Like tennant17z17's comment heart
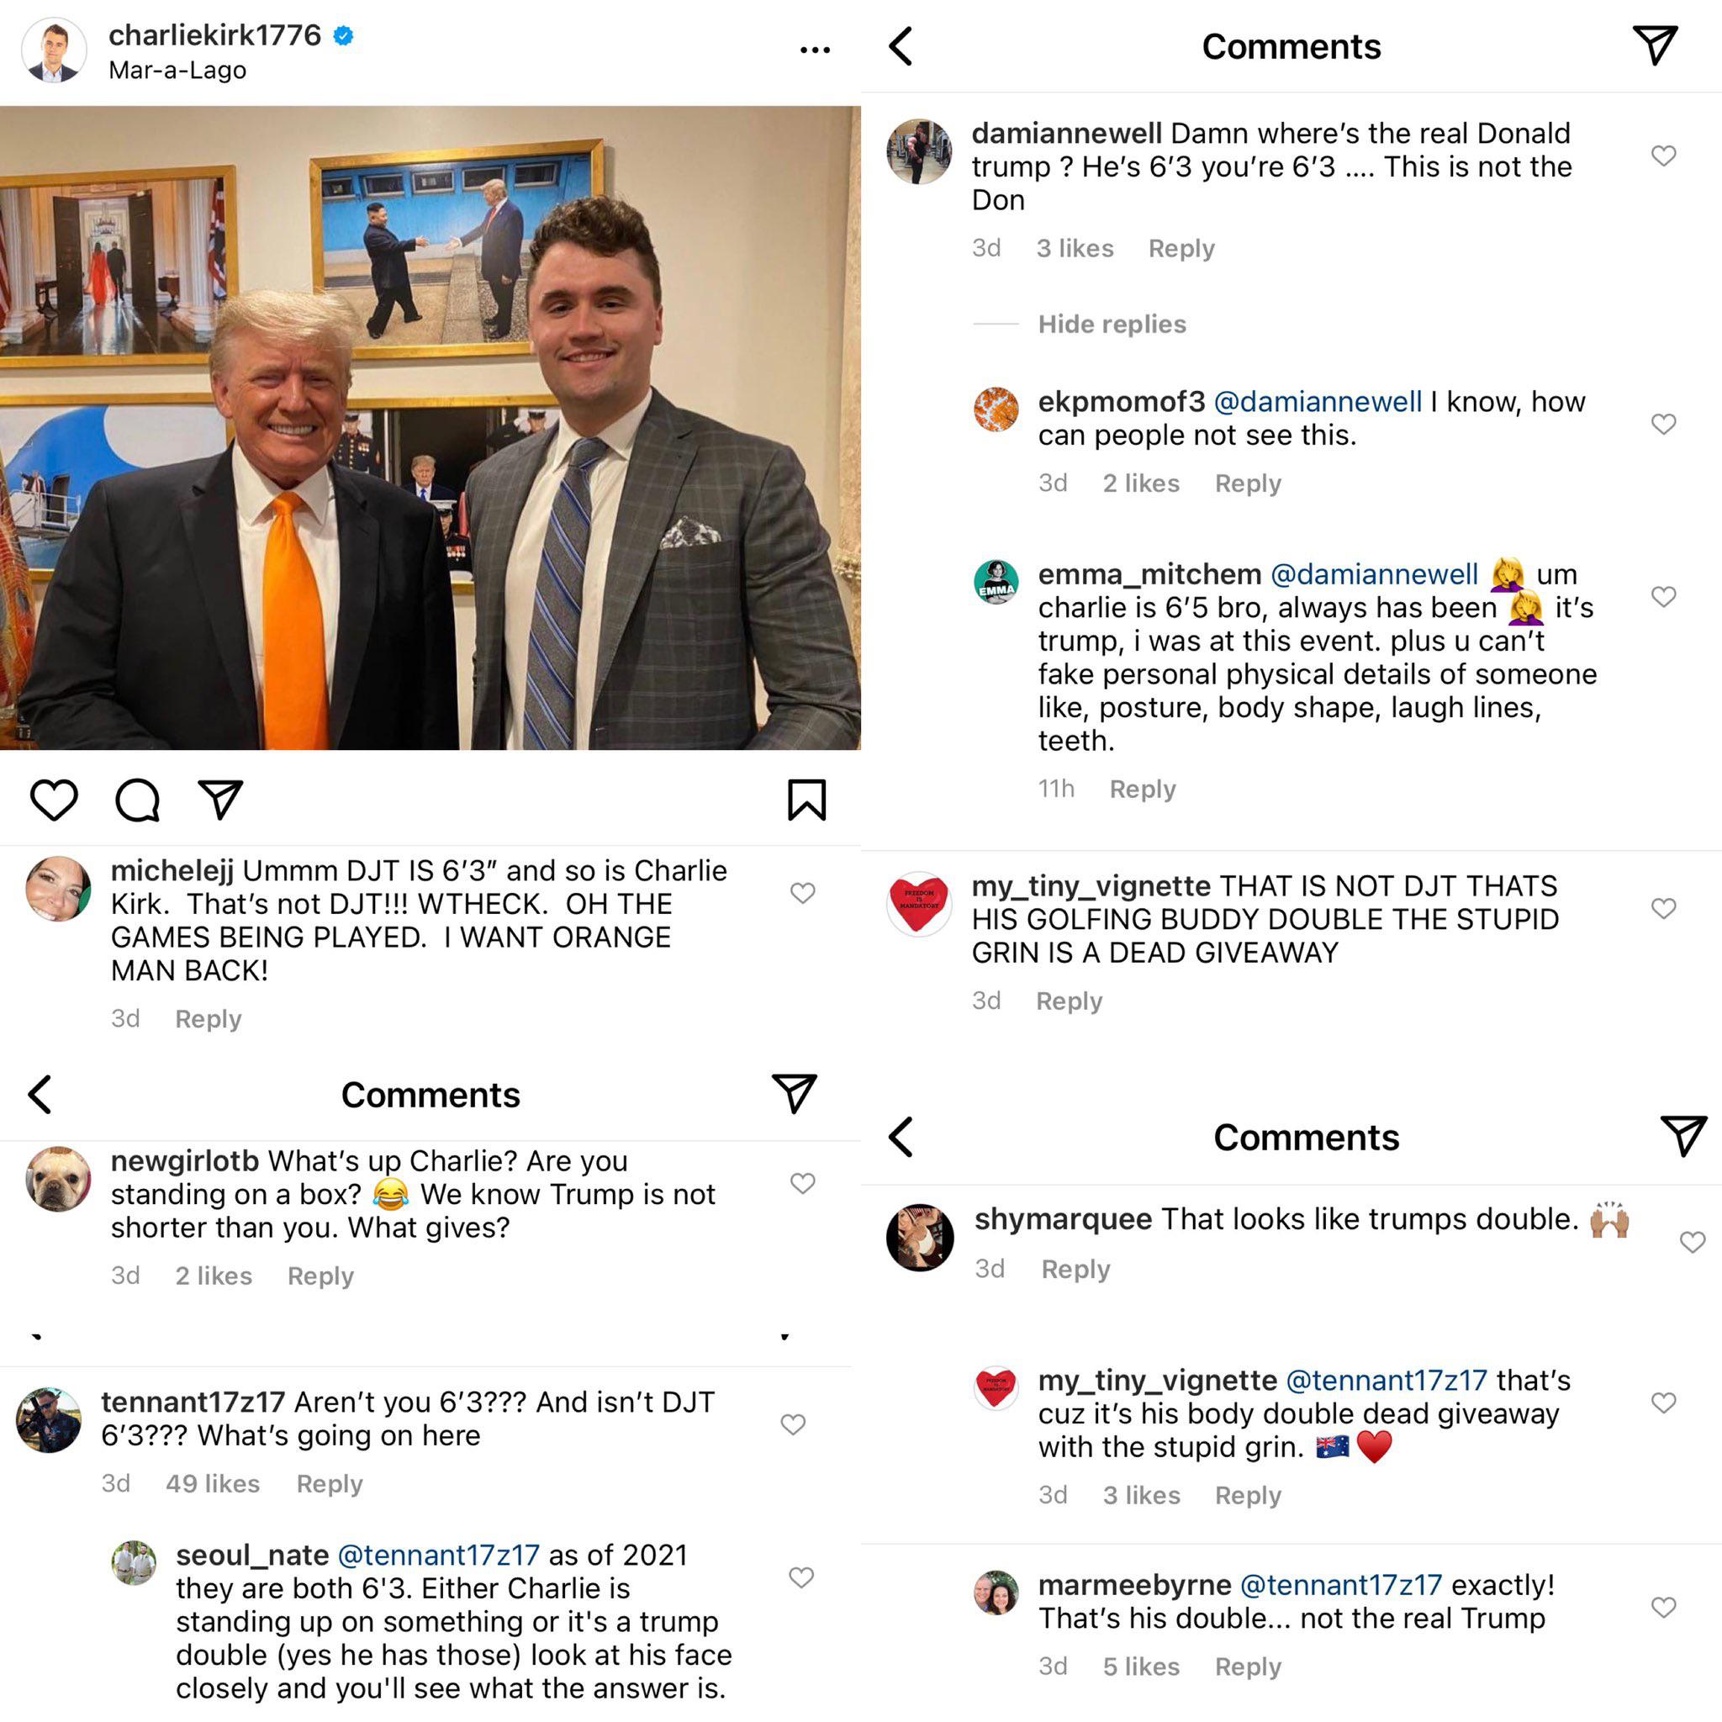The height and width of the screenshot is (1722, 1722). tap(793, 1424)
